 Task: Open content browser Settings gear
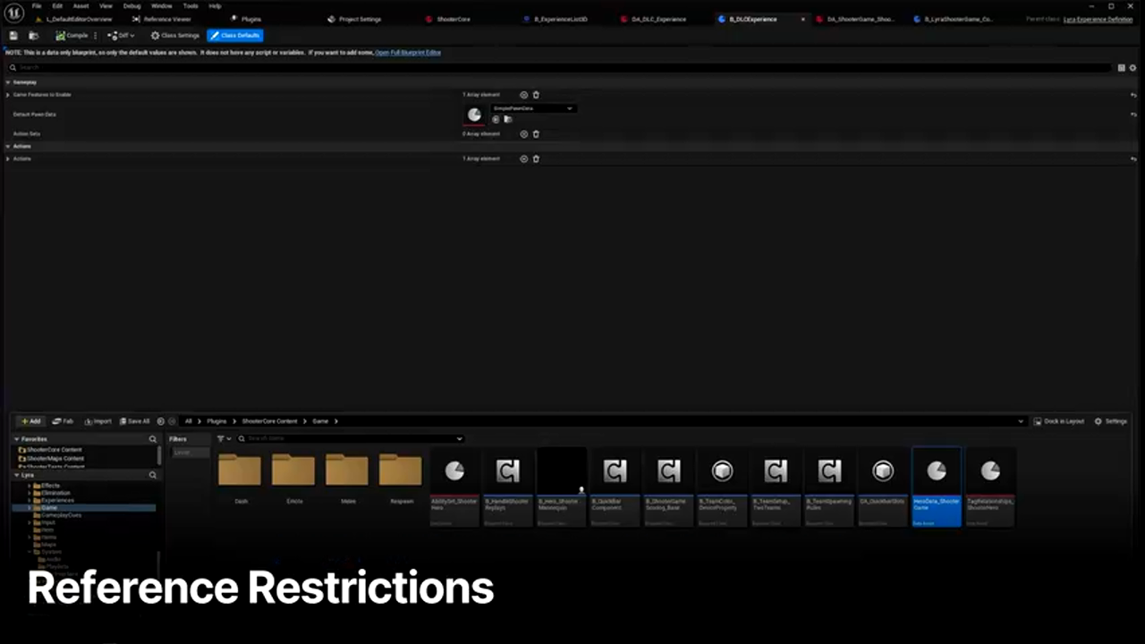coord(1110,421)
